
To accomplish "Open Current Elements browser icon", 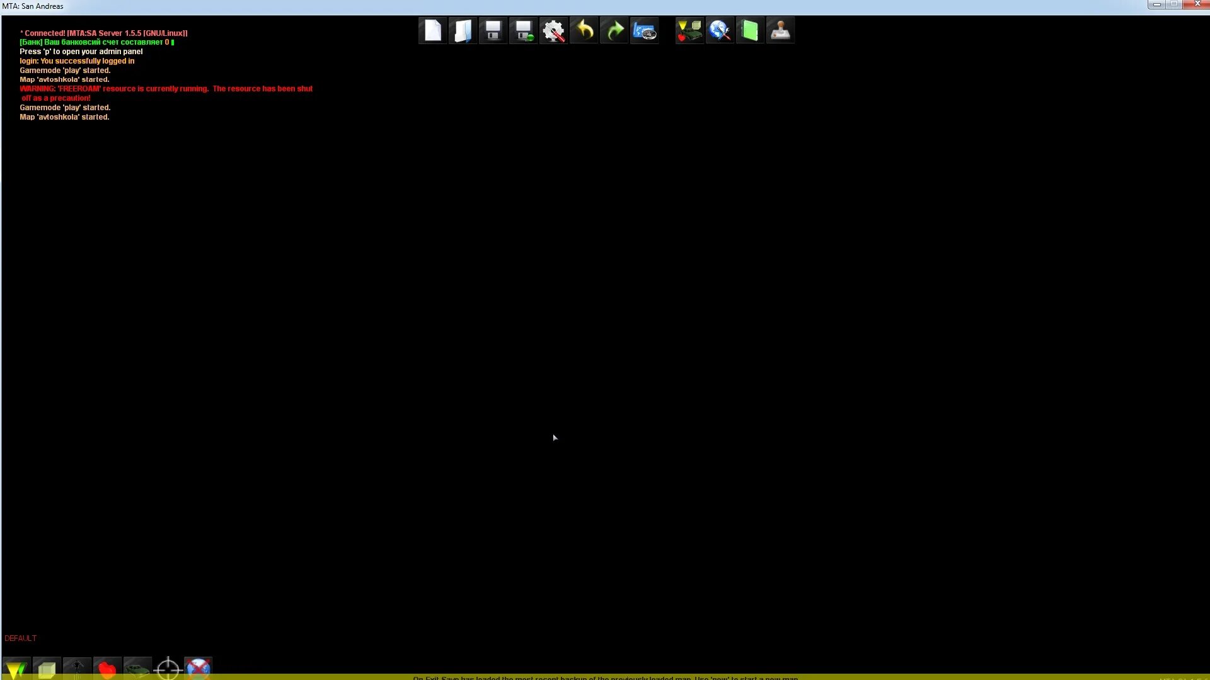I will pyautogui.click(x=689, y=30).
